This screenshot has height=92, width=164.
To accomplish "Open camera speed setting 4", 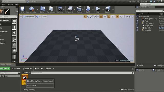I will tap(128, 17).
